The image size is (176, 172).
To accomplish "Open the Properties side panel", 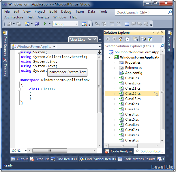I will click(x=170, y=41).
